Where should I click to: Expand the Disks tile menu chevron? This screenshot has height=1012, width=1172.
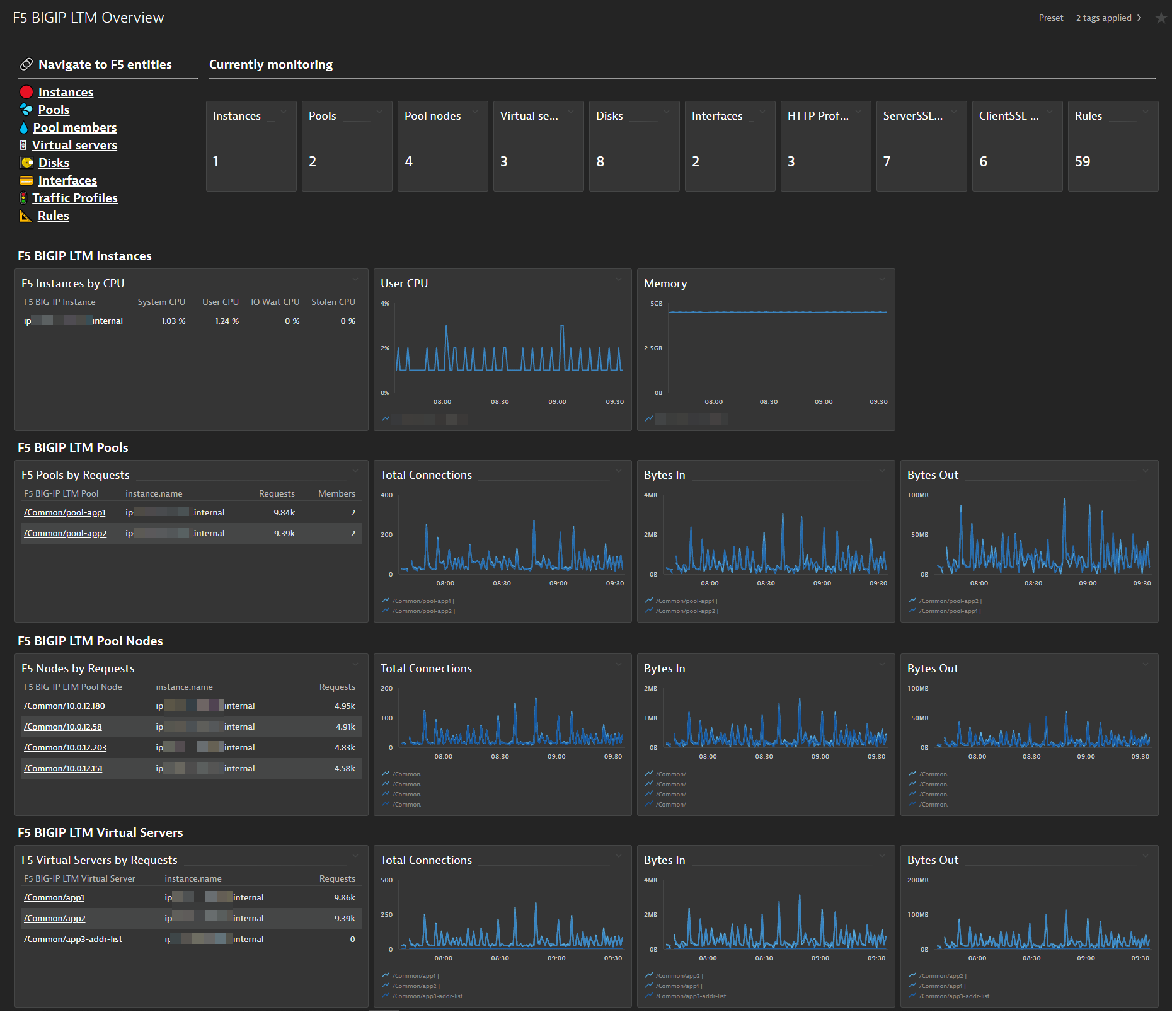pos(667,112)
